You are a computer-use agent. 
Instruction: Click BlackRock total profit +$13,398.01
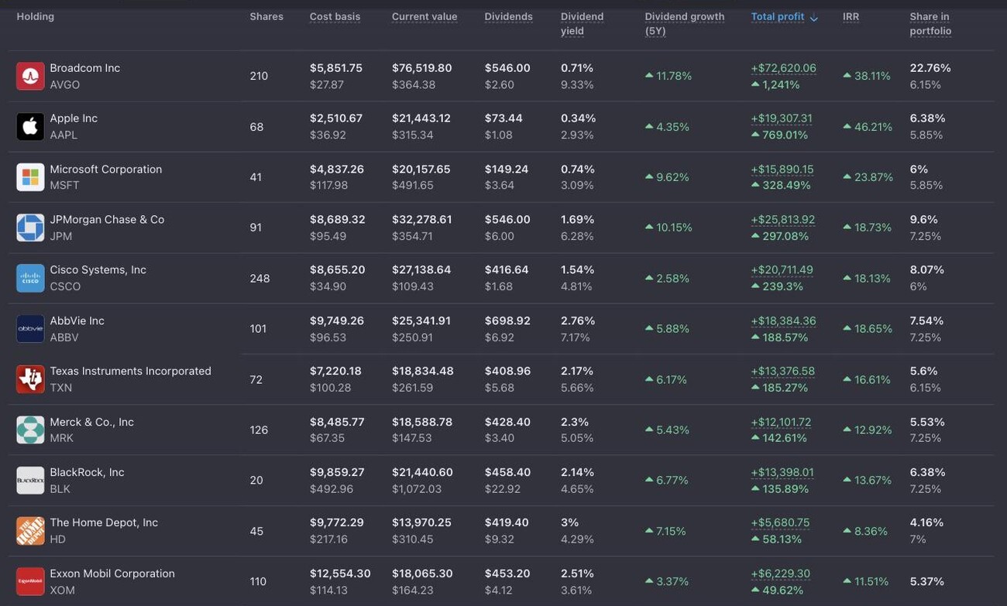[782, 473]
